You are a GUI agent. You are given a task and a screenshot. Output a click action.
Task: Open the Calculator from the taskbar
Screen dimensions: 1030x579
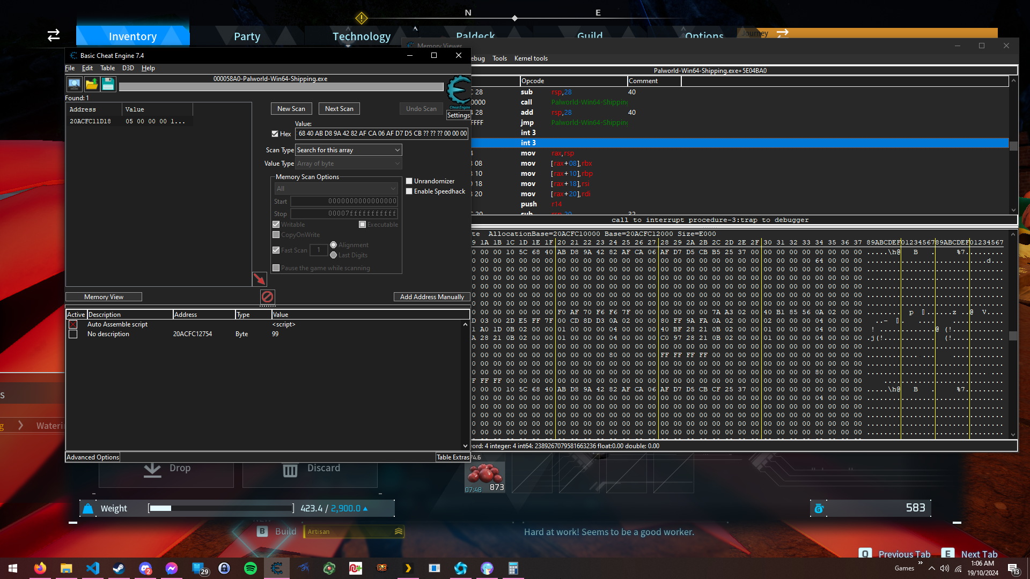click(513, 568)
